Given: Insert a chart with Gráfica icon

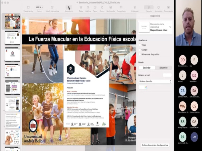Looking at the screenshot, I should click(x=88, y=7).
